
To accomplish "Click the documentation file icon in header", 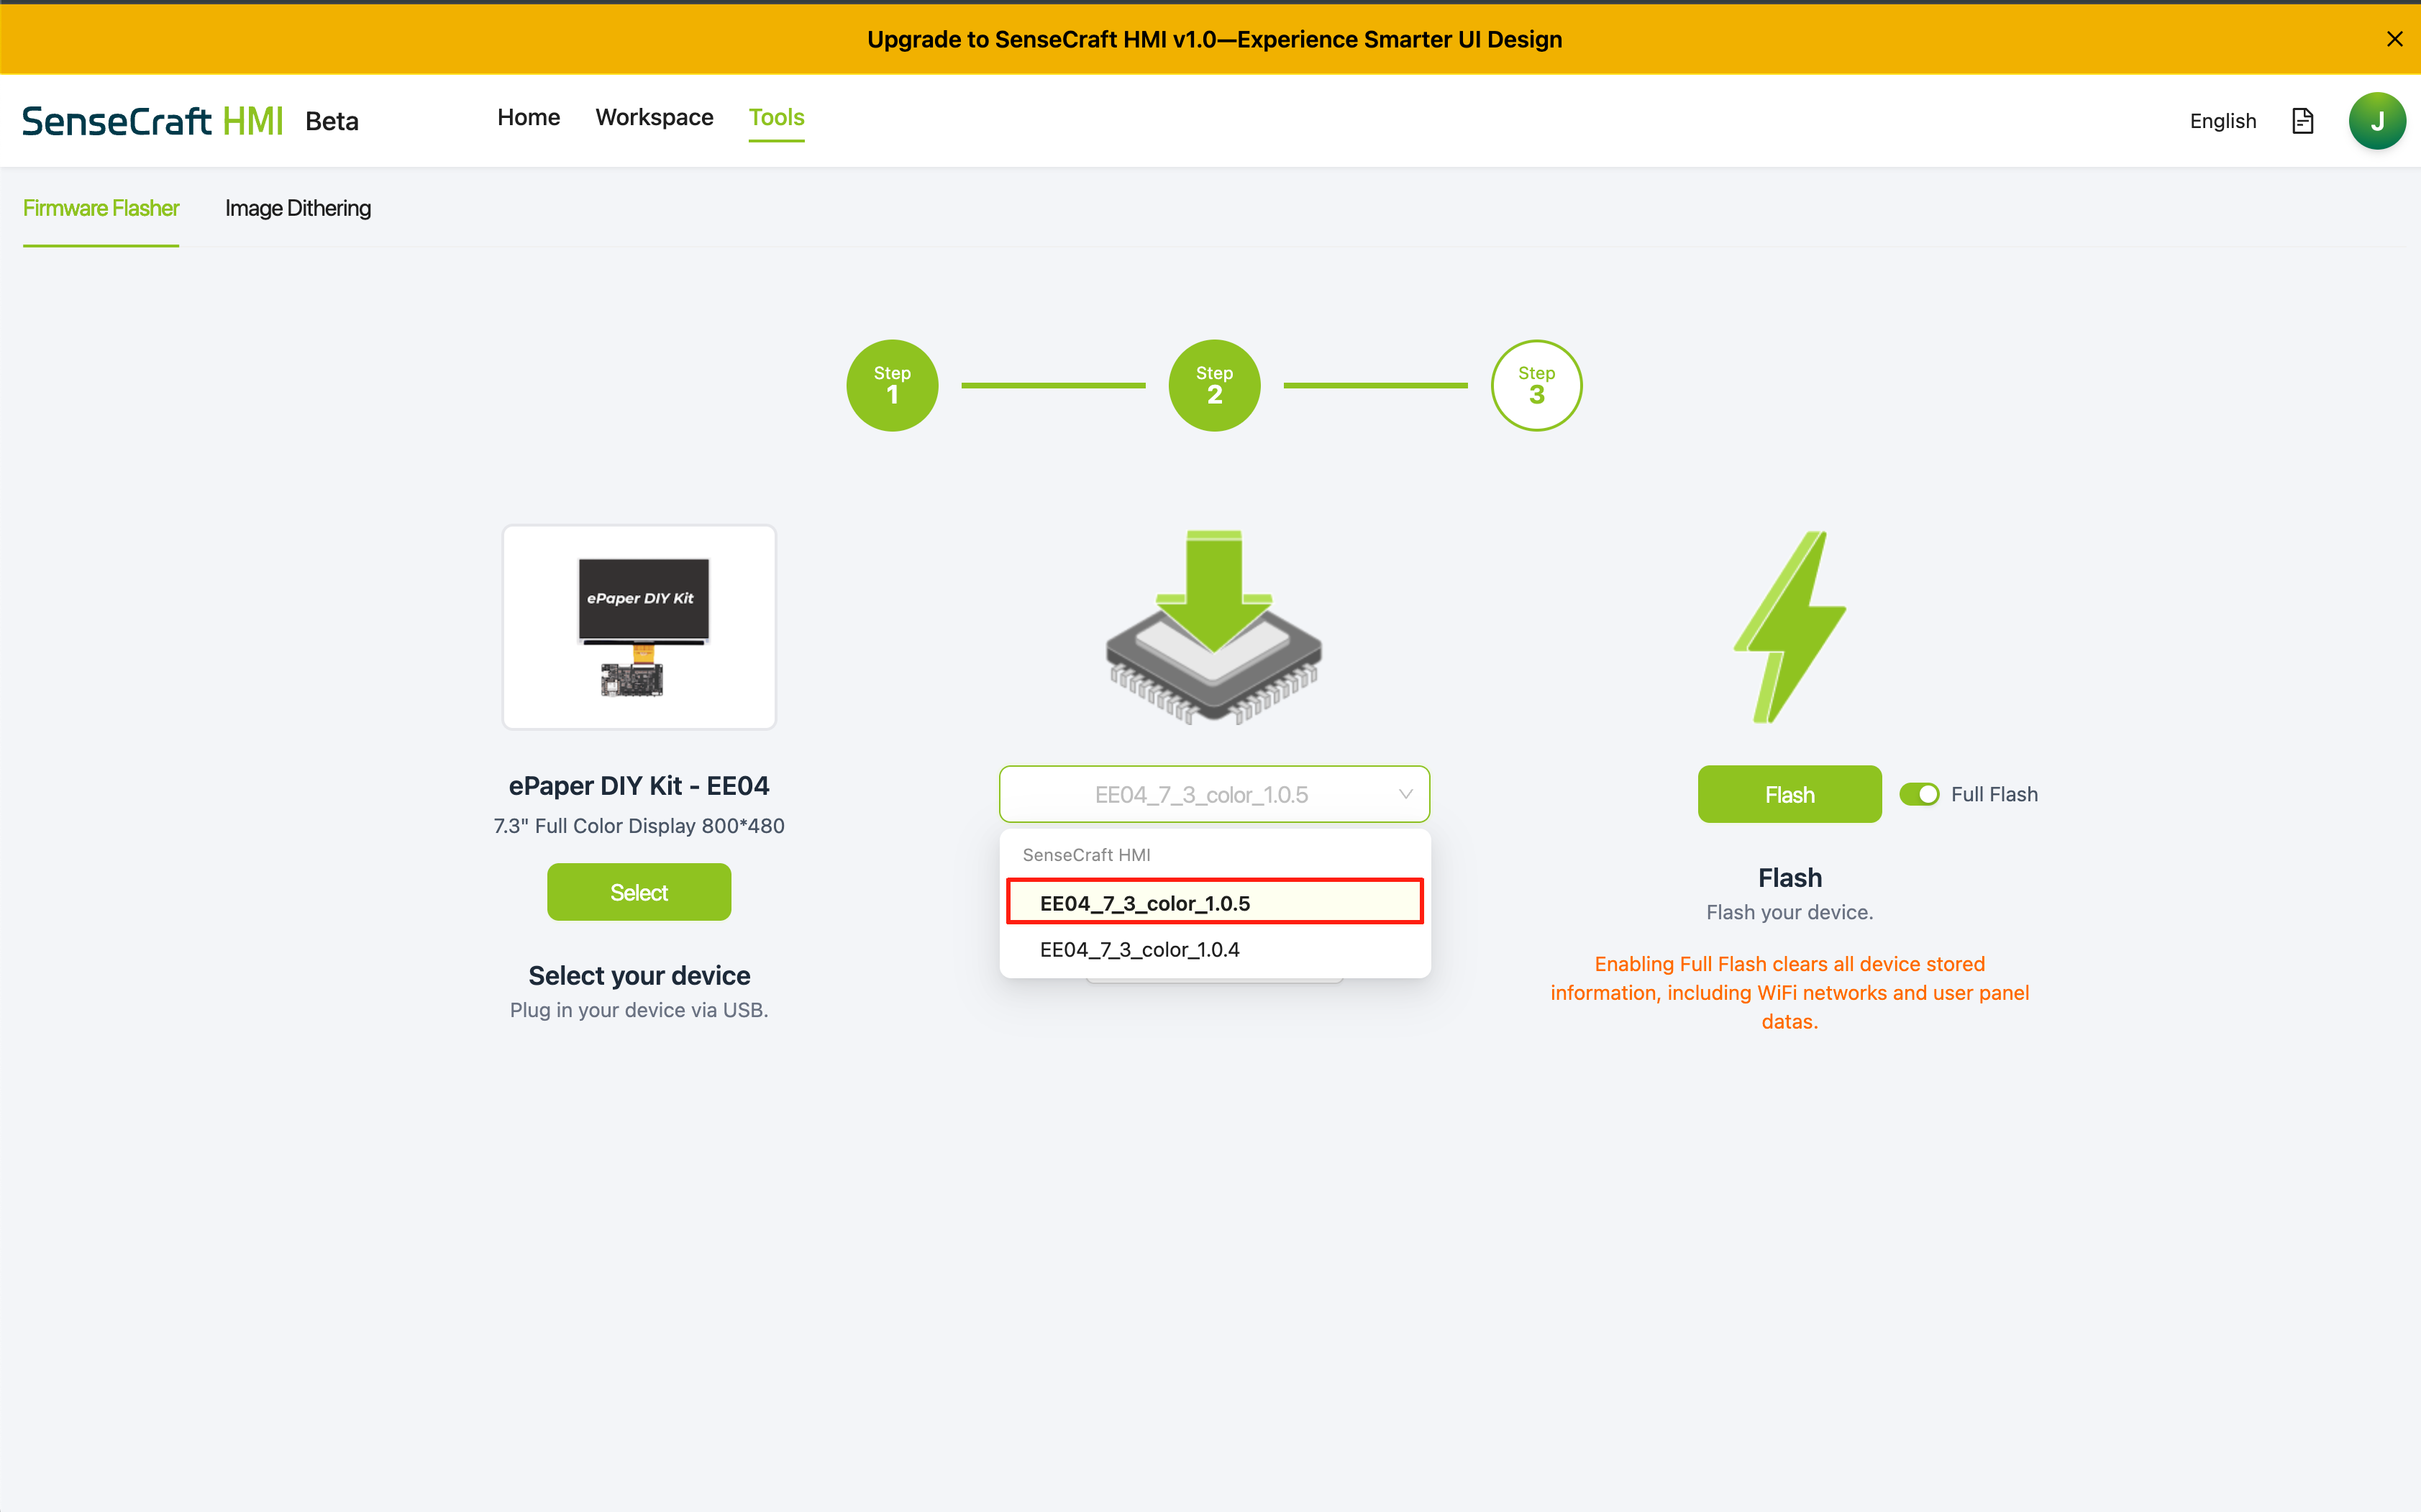I will 2302,121.
